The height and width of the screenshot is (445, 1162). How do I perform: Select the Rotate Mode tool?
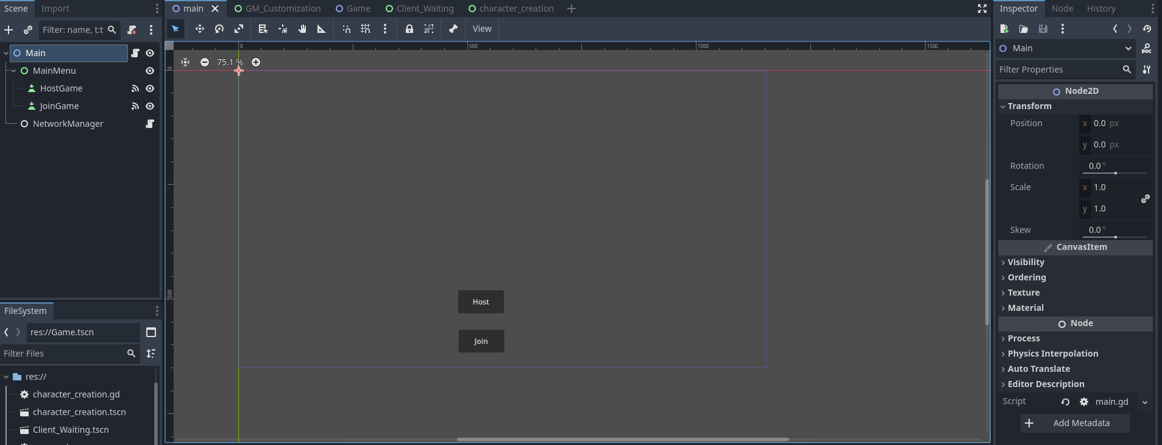[219, 29]
